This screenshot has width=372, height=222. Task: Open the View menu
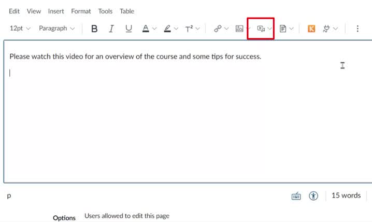34,11
